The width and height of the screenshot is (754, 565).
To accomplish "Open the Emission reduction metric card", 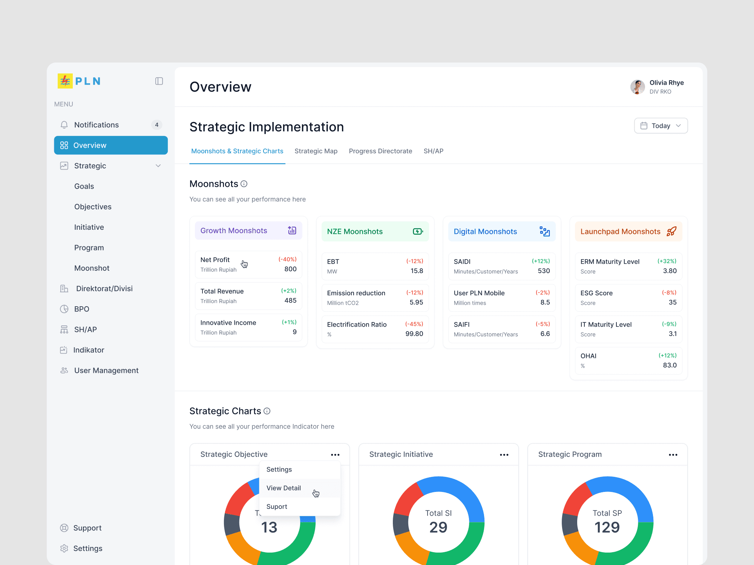I will coord(375,298).
